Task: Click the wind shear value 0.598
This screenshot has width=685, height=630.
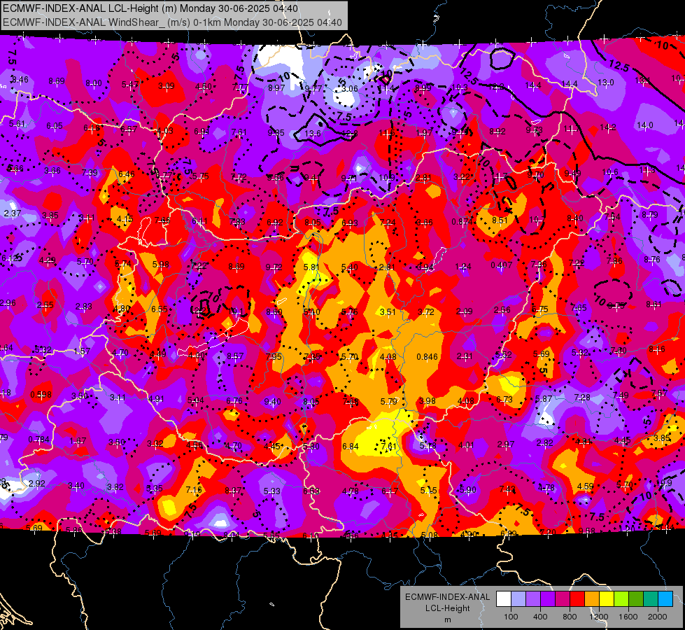Action: tap(41, 395)
